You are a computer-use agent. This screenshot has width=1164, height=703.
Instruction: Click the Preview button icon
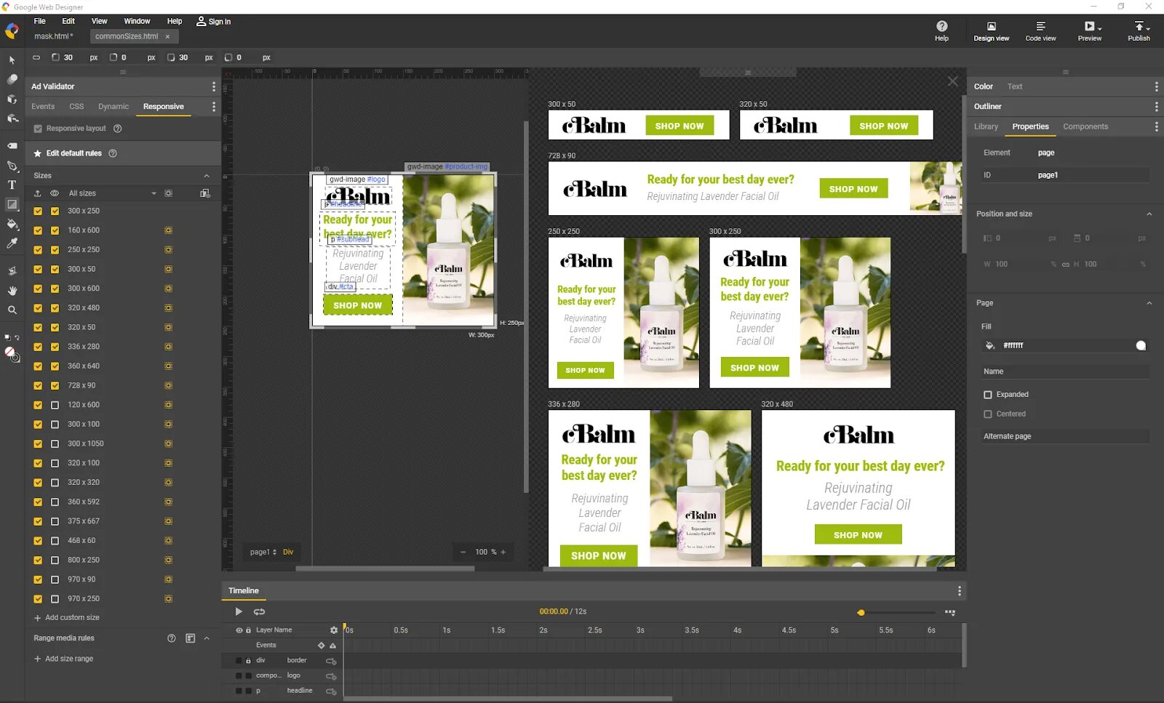click(1089, 26)
